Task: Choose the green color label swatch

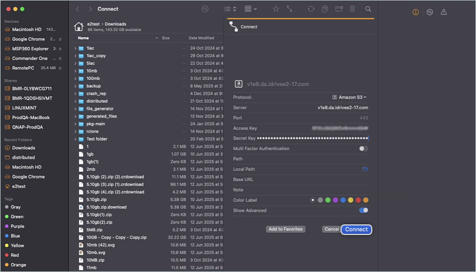Action: 328,200
